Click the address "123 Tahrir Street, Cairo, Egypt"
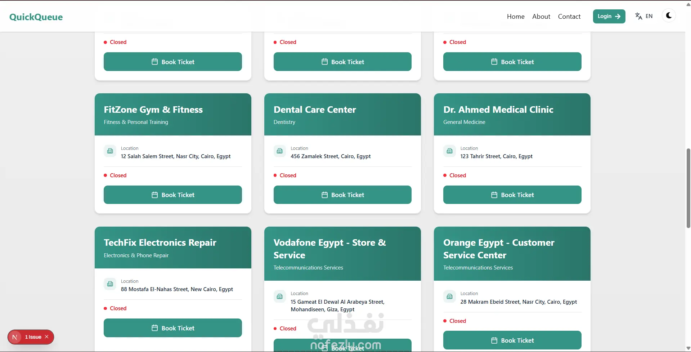691x352 pixels. pyautogui.click(x=497, y=156)
